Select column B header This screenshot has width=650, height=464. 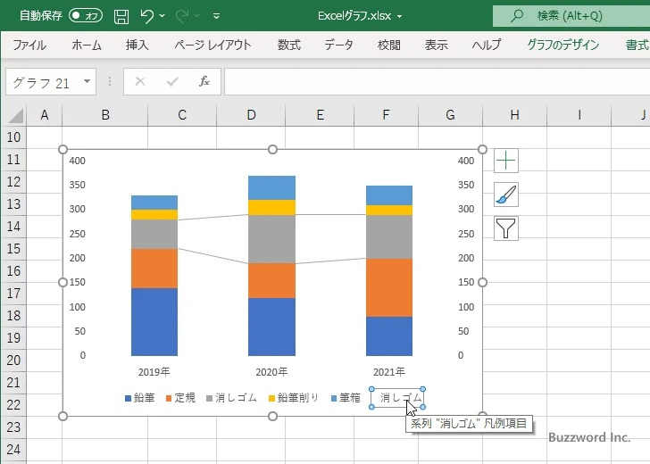[104, 115]
